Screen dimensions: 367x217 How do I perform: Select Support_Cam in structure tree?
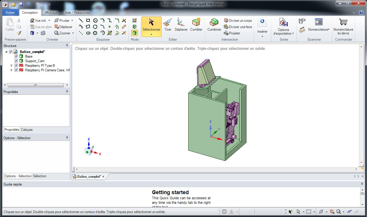[35, 61]
